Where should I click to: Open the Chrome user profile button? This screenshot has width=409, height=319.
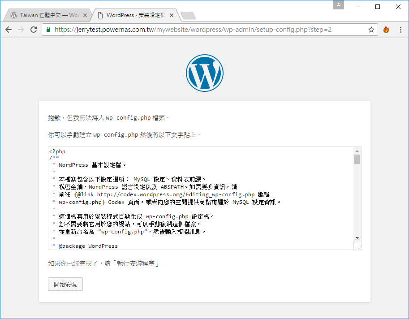tap(339, 4)
